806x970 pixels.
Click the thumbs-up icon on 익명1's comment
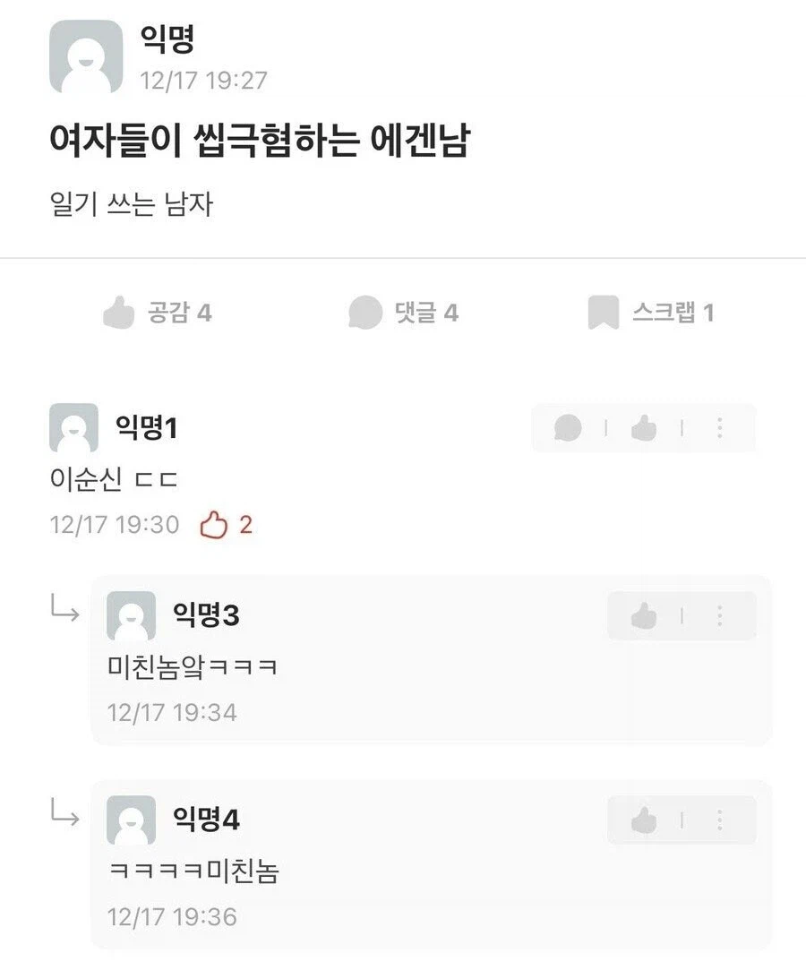click(645, 428)
